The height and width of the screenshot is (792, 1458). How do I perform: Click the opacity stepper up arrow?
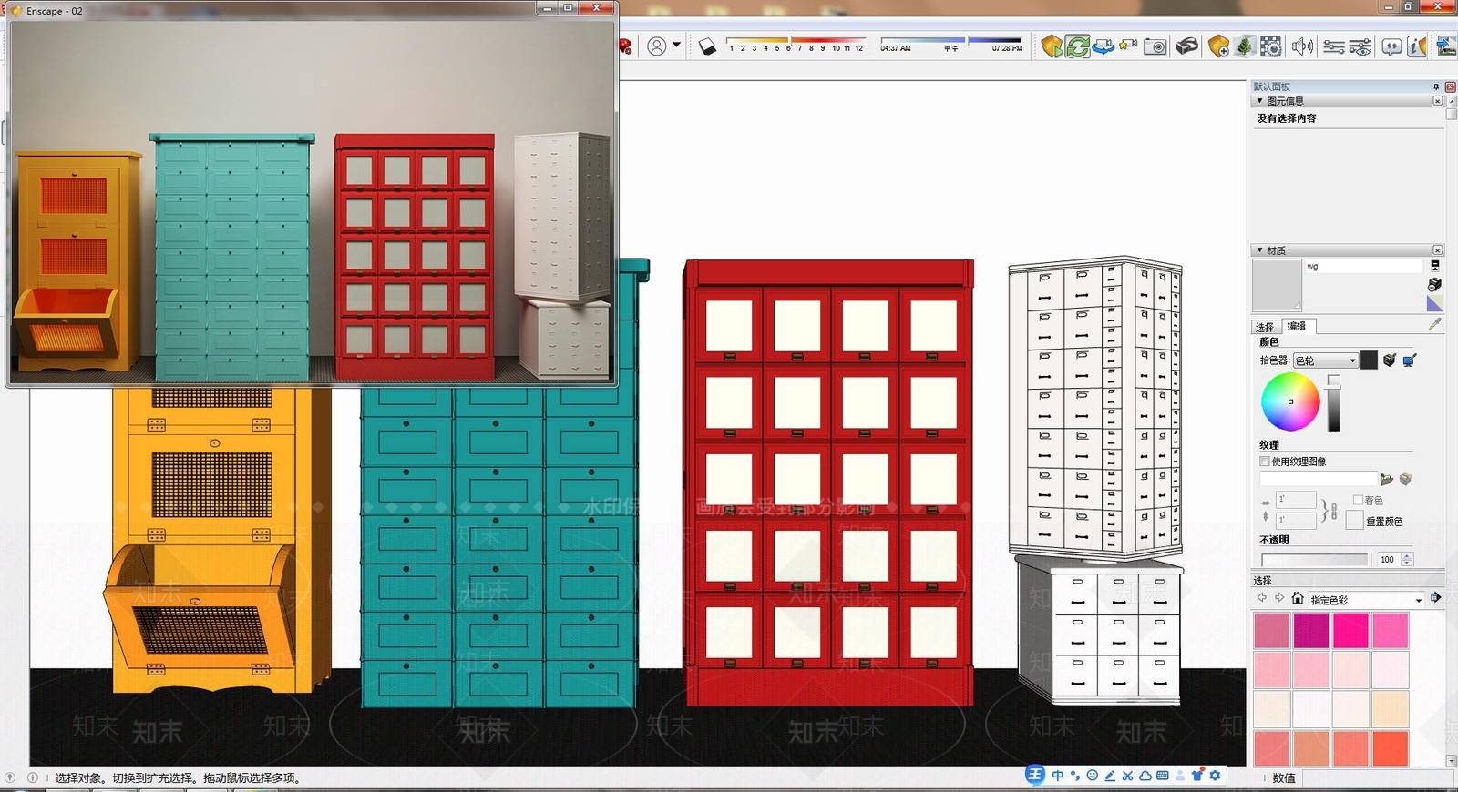click(x=1407, y=555)
